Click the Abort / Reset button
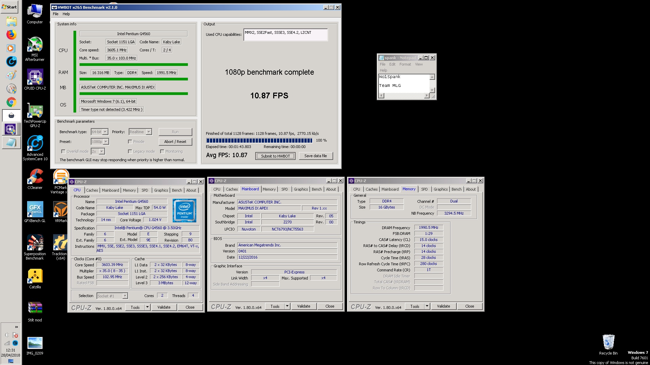 point(175,142)
